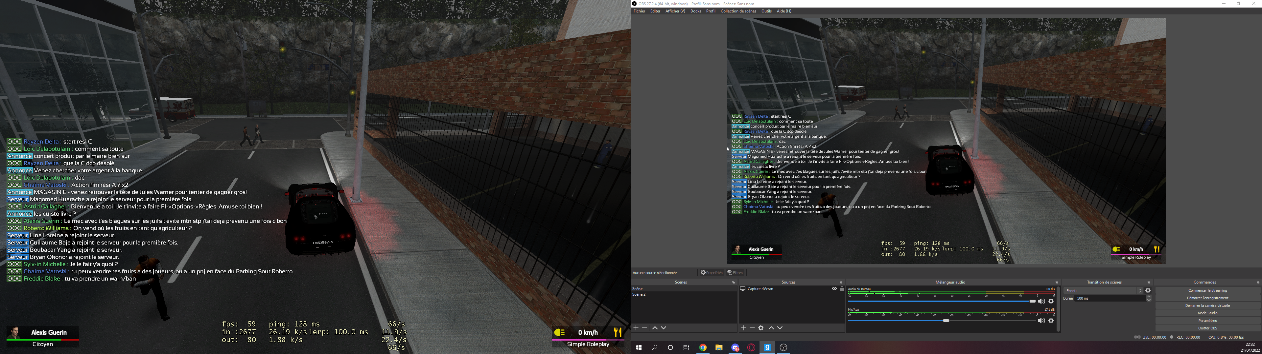
Task: Open source properties gear in Sources toolbar
Action: [761, 328]
